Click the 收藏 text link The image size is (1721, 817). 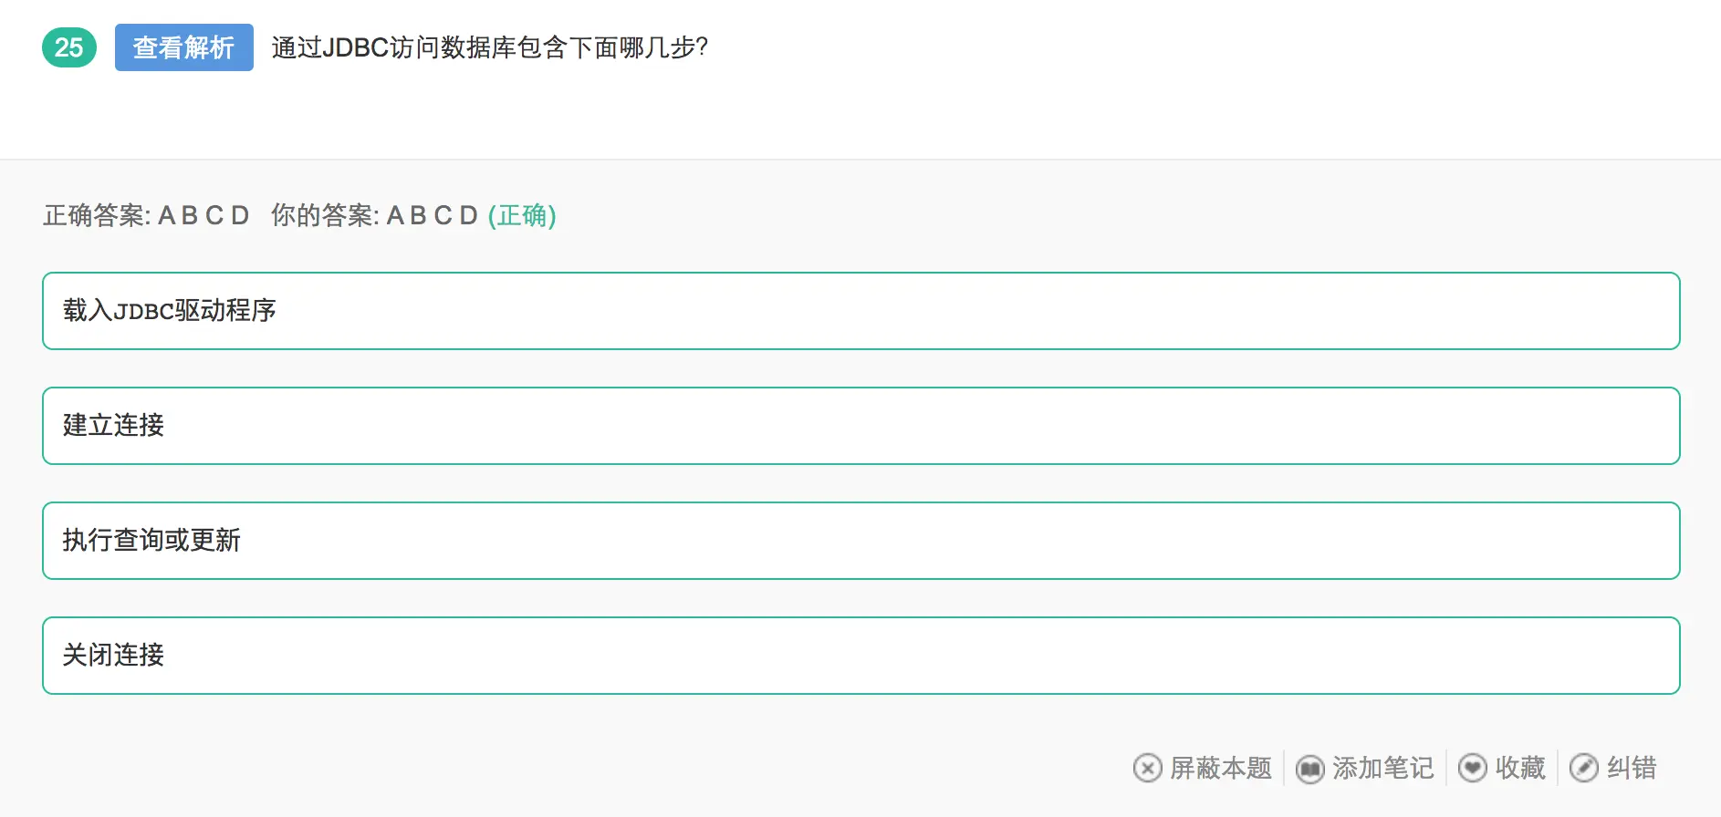coord(1520,768)
